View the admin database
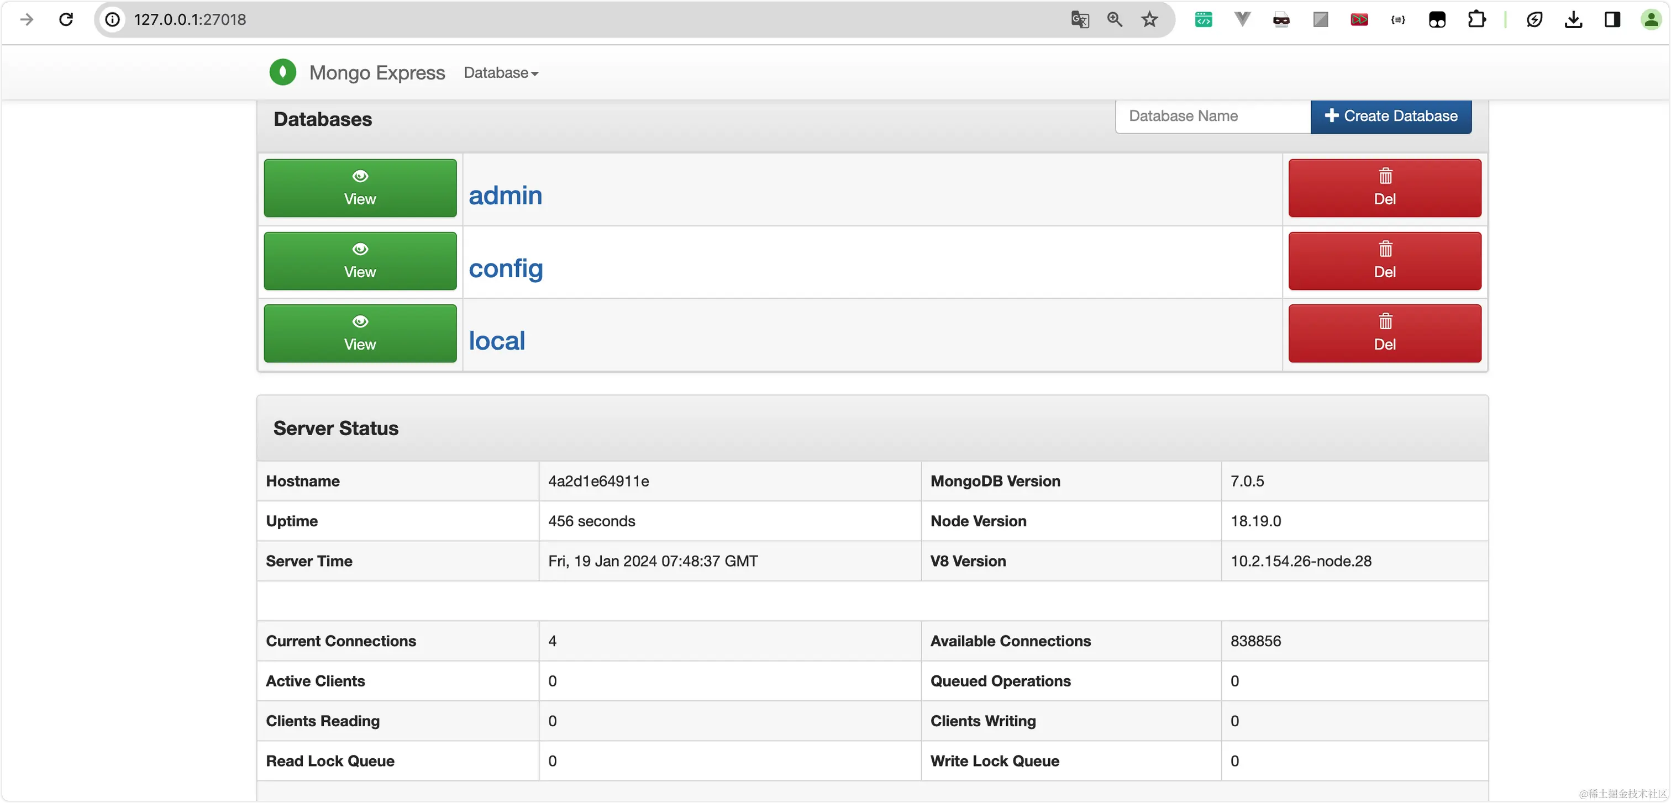1671x803 pixels. tap(360, 188)
